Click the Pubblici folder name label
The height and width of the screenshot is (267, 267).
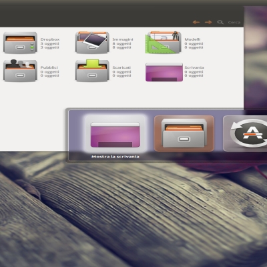(49, 67)
